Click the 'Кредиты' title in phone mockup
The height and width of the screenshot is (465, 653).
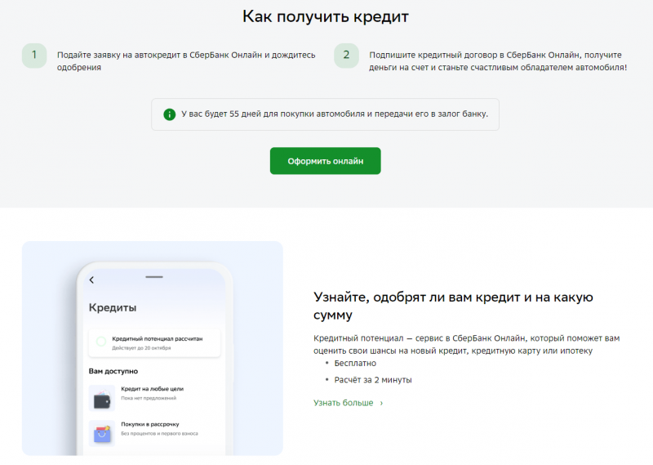[113, 308]
